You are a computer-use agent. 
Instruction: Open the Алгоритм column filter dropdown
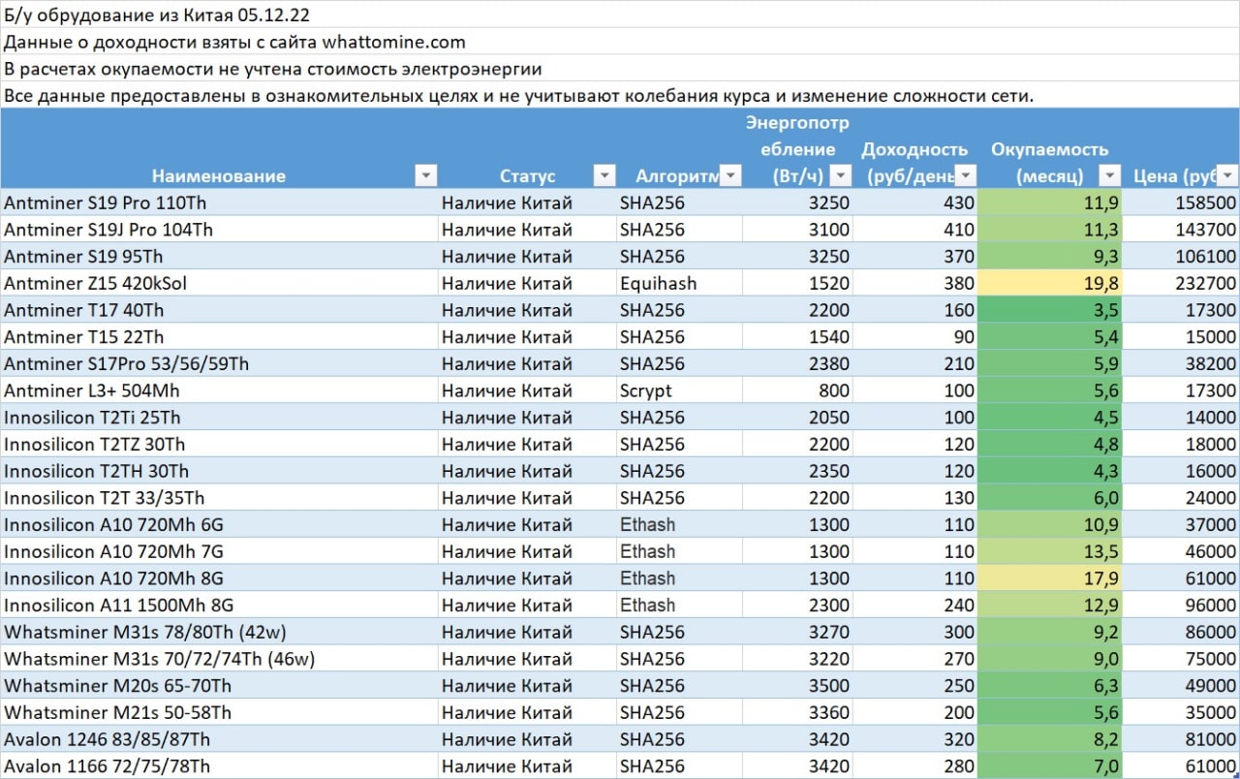click(731, 175)
